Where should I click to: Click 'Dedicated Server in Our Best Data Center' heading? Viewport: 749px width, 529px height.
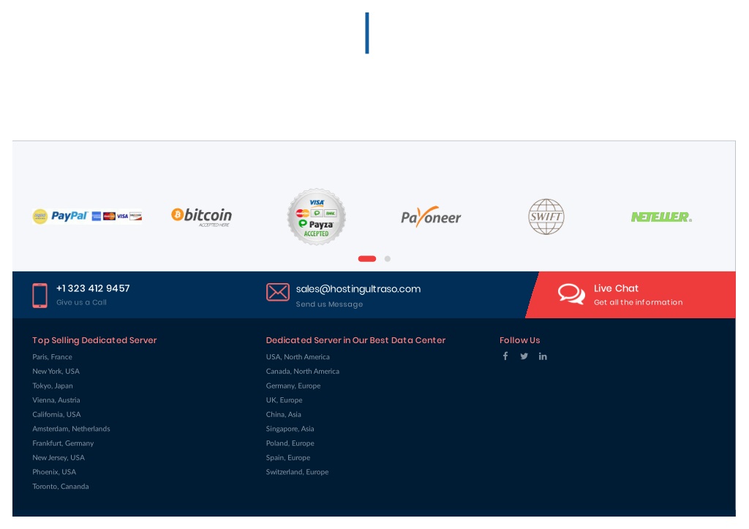click(x=355, y=340)
